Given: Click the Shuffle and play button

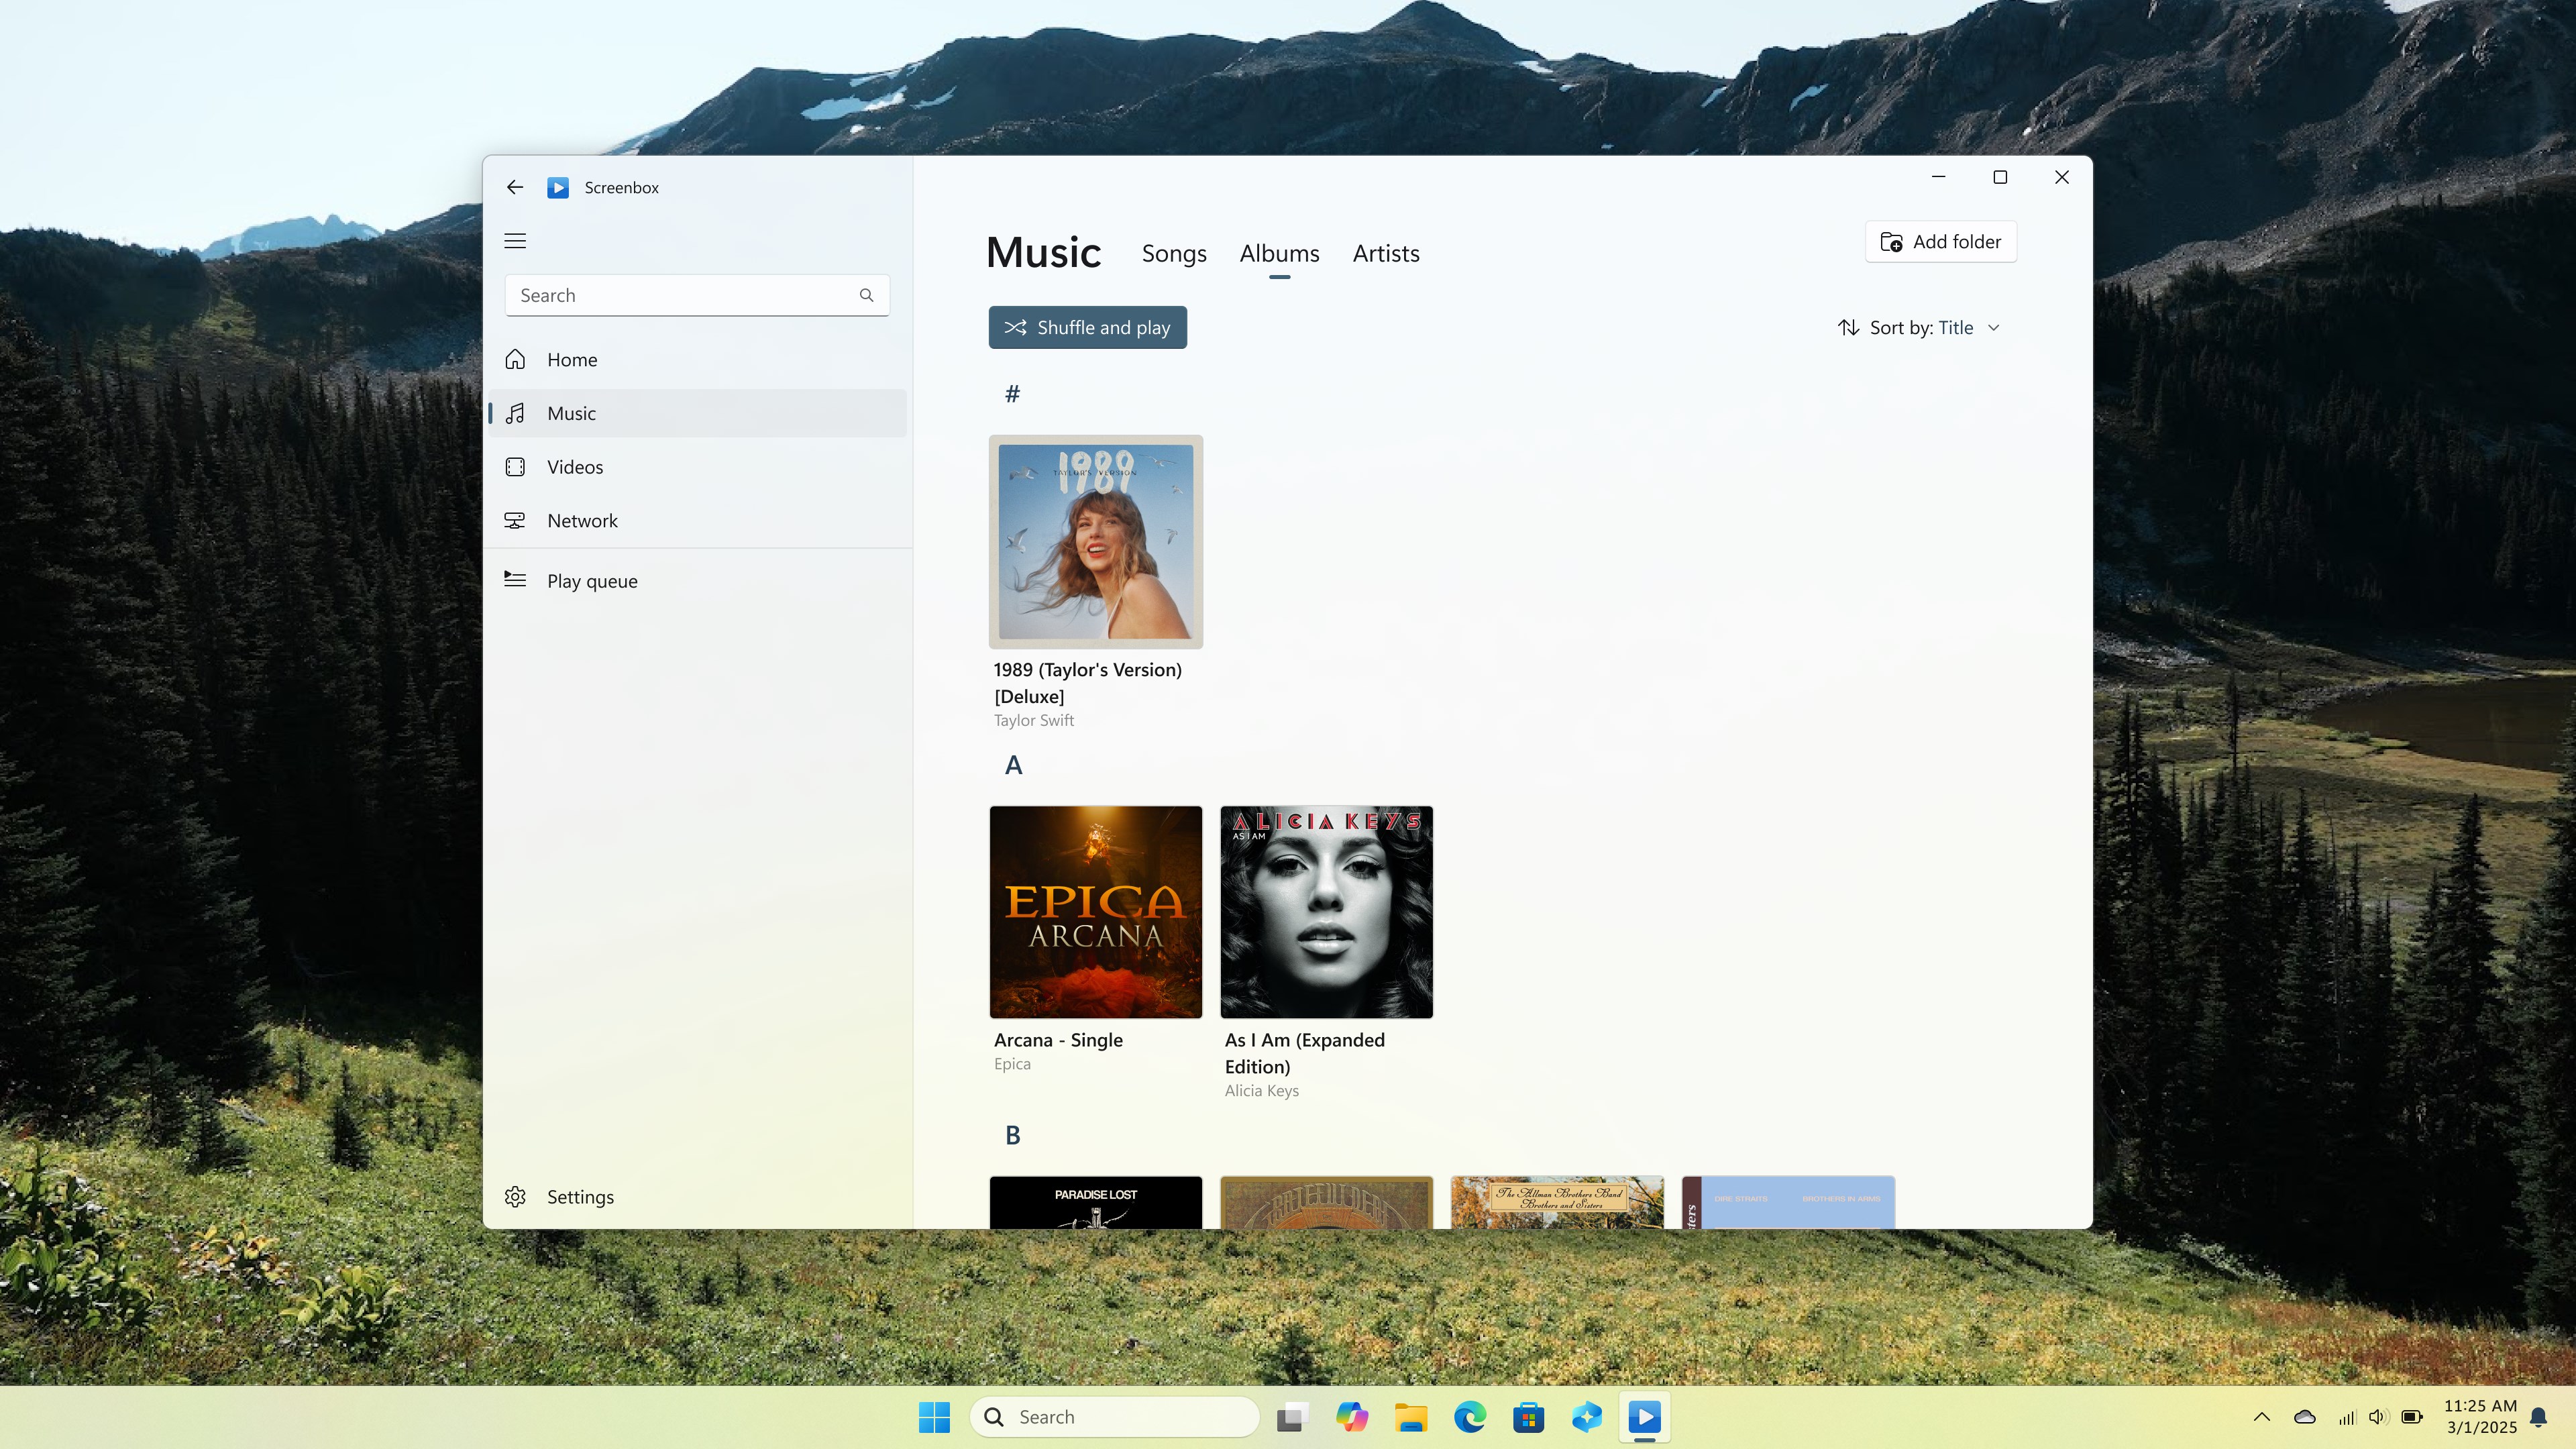Looking at the screenshot, I should click(x=1086, y=327).
